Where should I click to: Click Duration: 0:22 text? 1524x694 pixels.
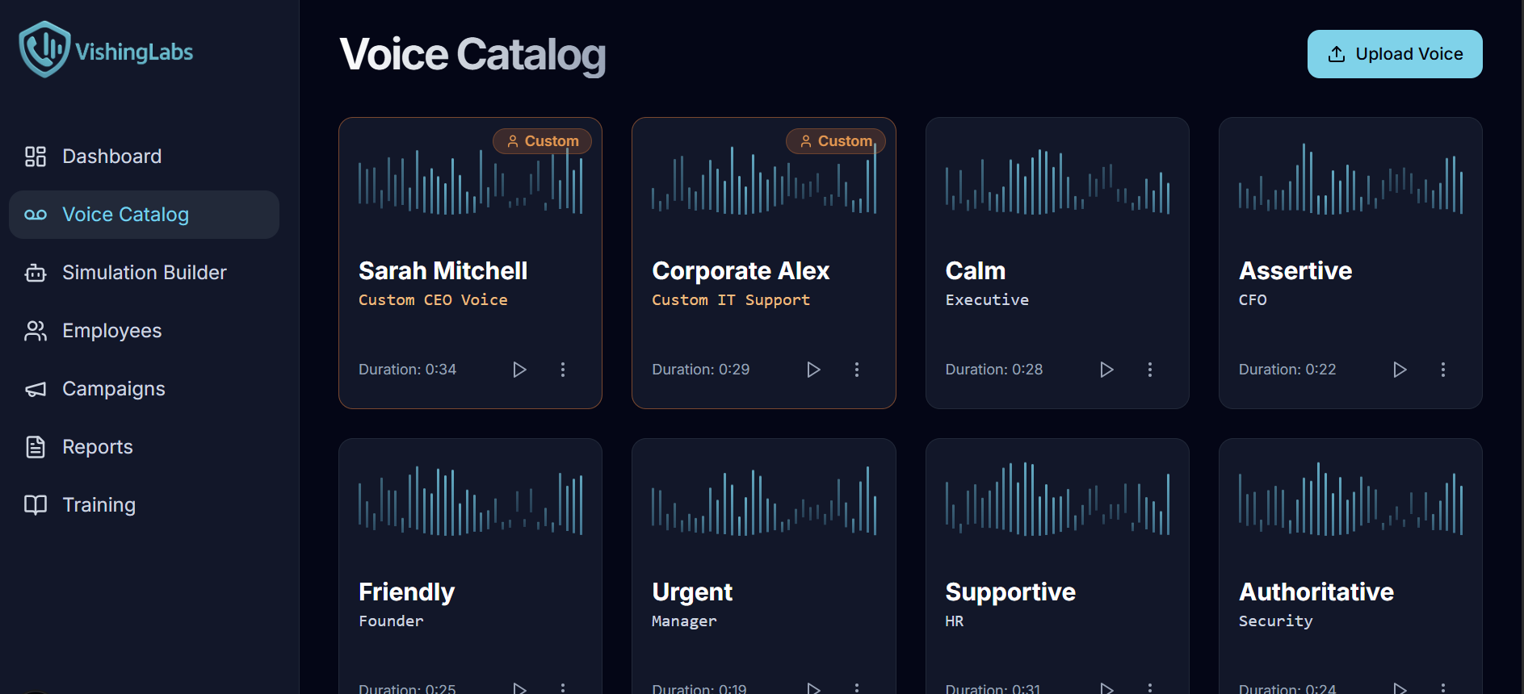(x=1287, y=370)
